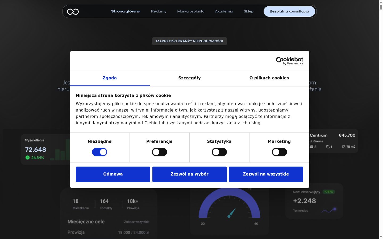Screen dimensions: 383x239
Task: Toggle the Niezbędne cookies switch
Action: point(99,152)
